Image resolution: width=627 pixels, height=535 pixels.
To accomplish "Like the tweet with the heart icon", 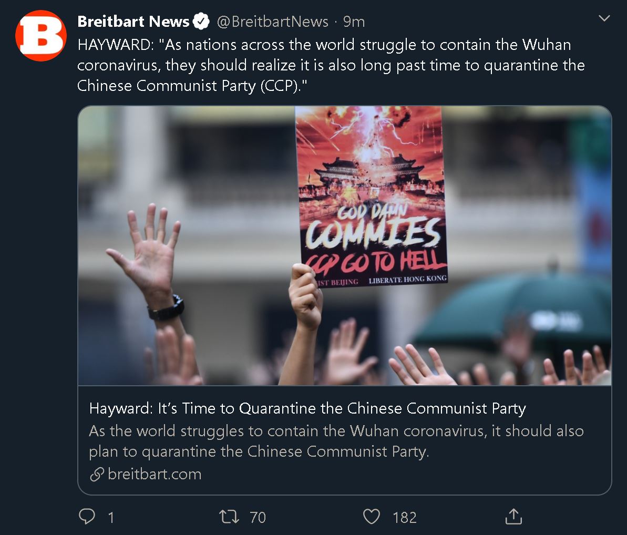I will point(372,517).
